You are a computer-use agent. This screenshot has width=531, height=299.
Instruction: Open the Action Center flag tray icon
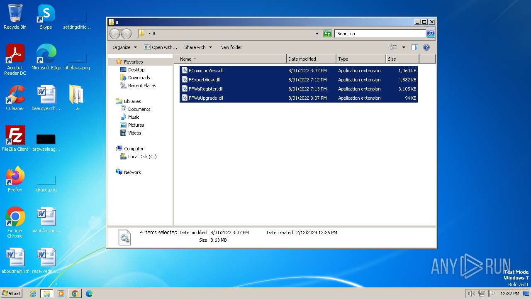click(x=492, y=294)
